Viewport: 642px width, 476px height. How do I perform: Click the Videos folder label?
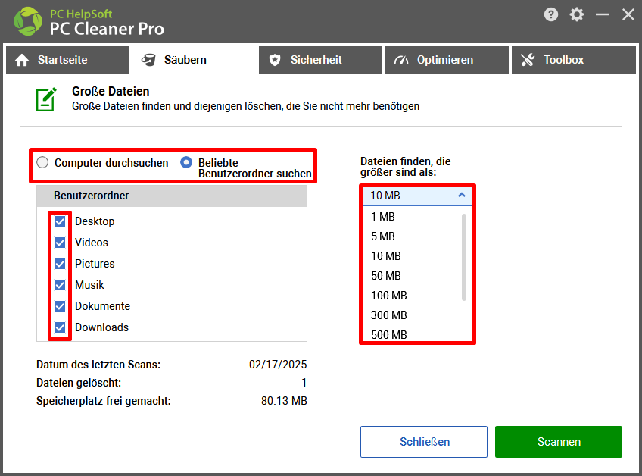(92, 243)
